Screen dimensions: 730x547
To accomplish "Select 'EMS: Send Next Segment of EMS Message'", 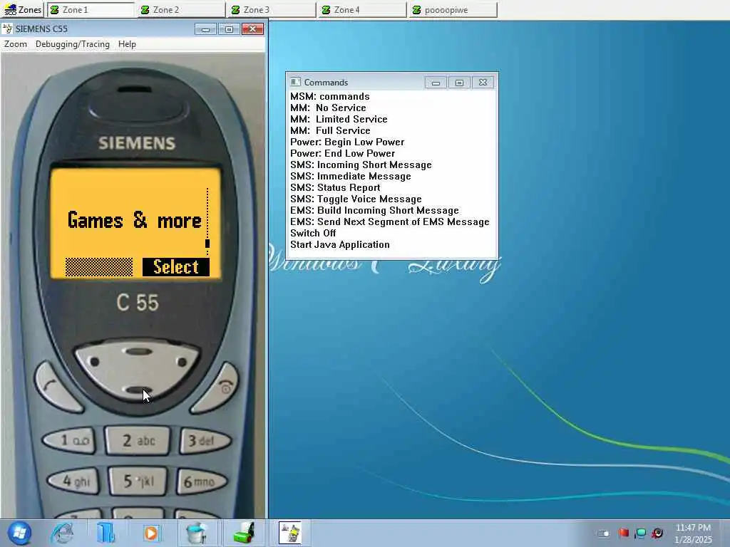I will (390, 222).
